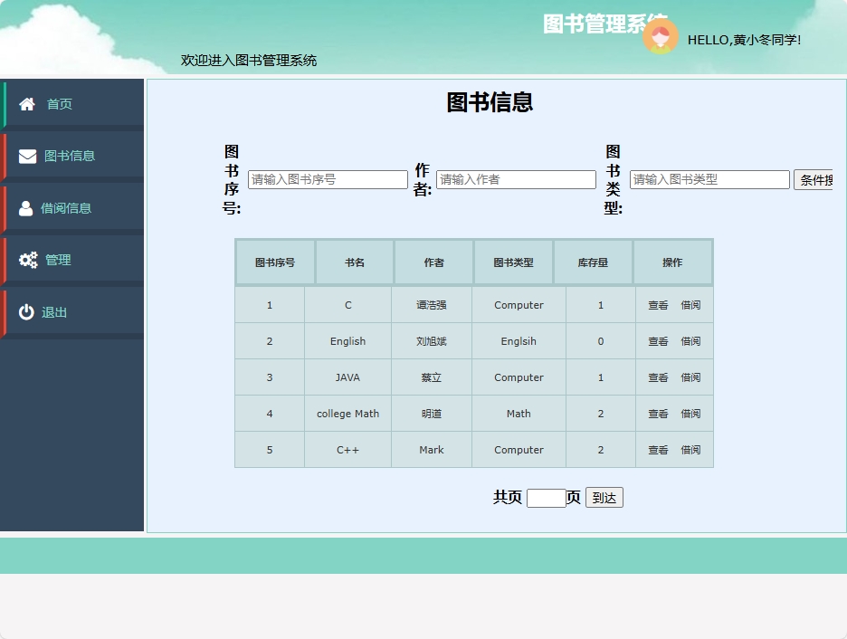This screenshot has width=847, height=639.
Task: Click the user avatar next to HELLO greeting
Action: [x=661, y=38]
